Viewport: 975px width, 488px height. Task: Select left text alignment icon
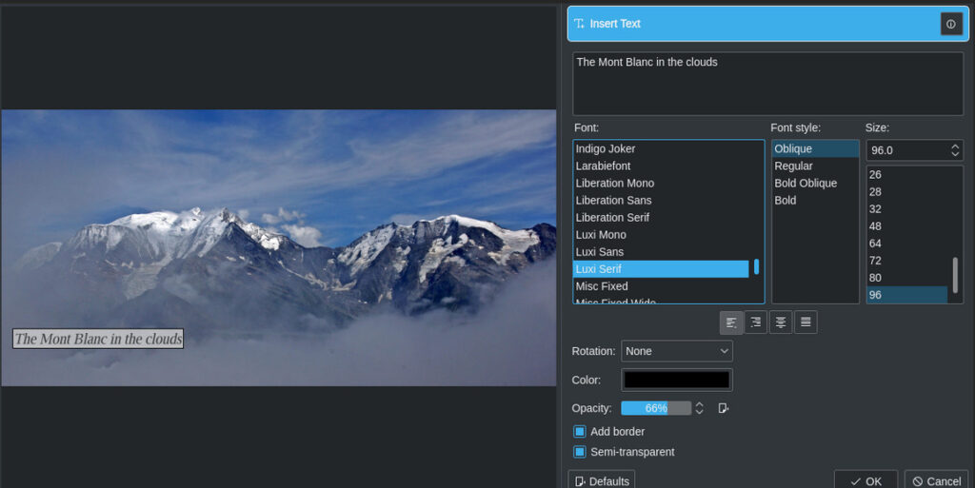731,322
